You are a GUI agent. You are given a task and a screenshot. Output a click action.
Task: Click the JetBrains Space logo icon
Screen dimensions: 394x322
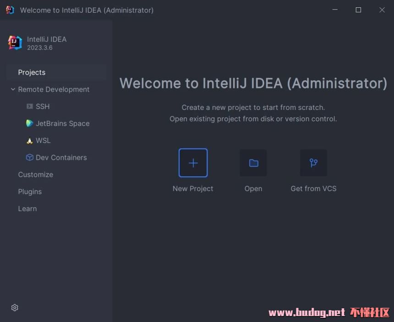click(30, 123)
